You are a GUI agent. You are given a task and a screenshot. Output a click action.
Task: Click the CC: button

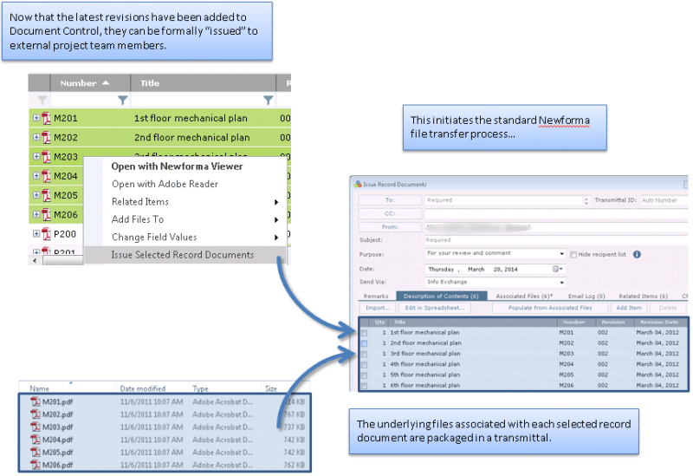point(390,213)
